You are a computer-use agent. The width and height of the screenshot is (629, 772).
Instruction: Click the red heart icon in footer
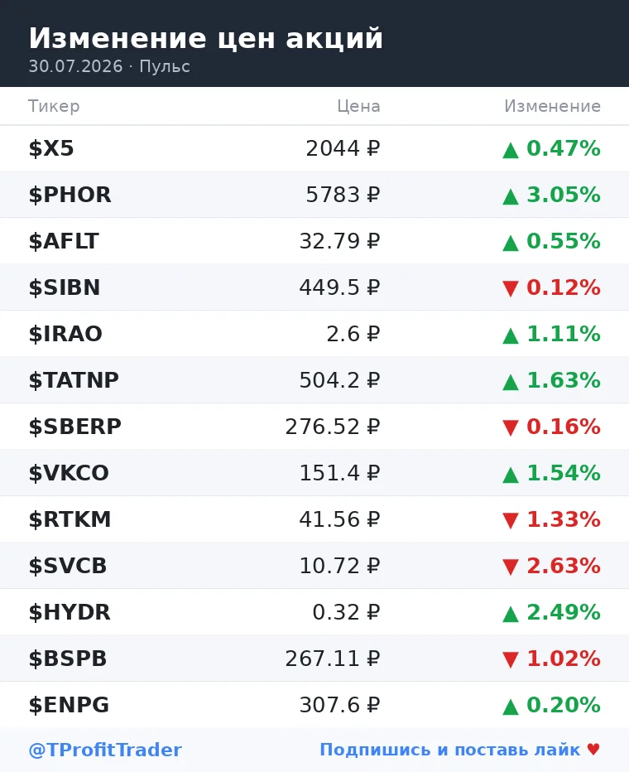[593, 750]
